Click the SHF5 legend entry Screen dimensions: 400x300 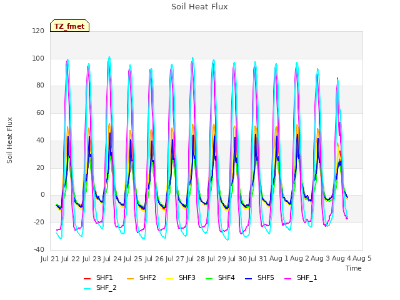[x=259, y=277]
